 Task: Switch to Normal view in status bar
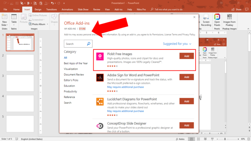(191, 139)
